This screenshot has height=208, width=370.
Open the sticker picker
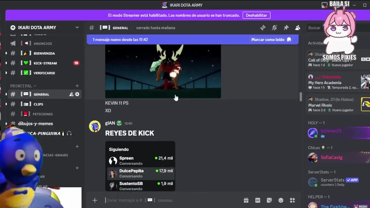269,200
